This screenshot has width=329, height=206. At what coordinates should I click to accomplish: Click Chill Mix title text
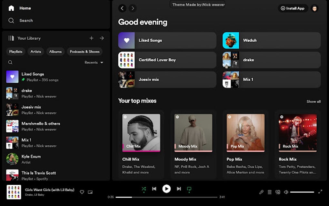click(x=131, y=160)
